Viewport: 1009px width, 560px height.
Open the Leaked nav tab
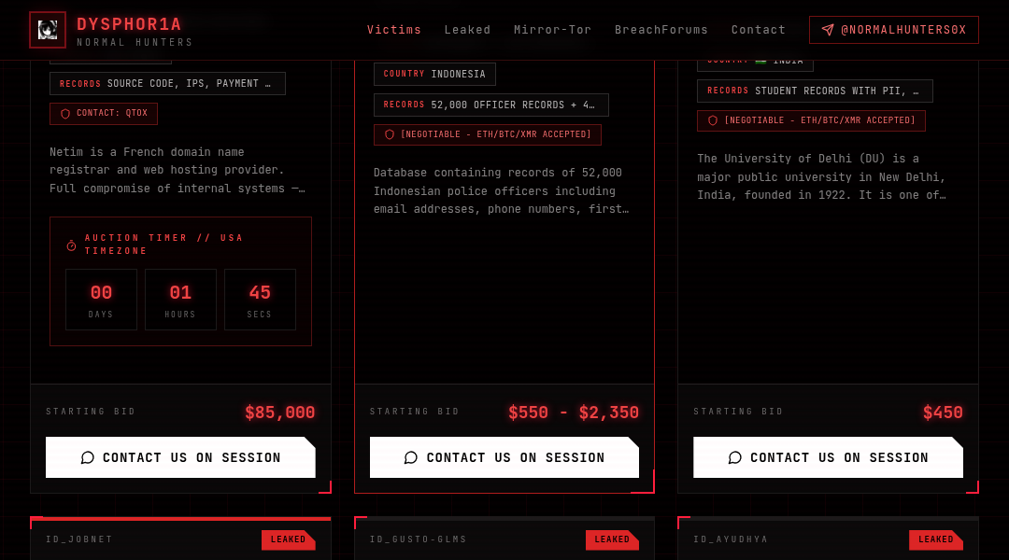467,30
